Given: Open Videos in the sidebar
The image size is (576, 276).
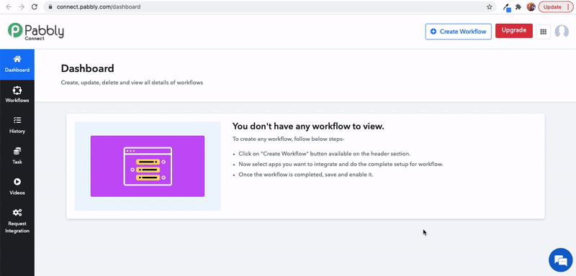Looking at the screenshot, I should tap(17, 188).
